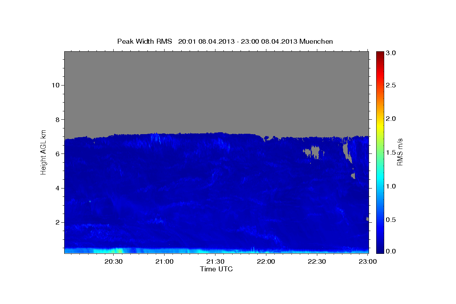Viewport: 456px width, 304px height.
Task: Click the plot title 'Peak Width RMS'
Action: [x=144, y=41]
